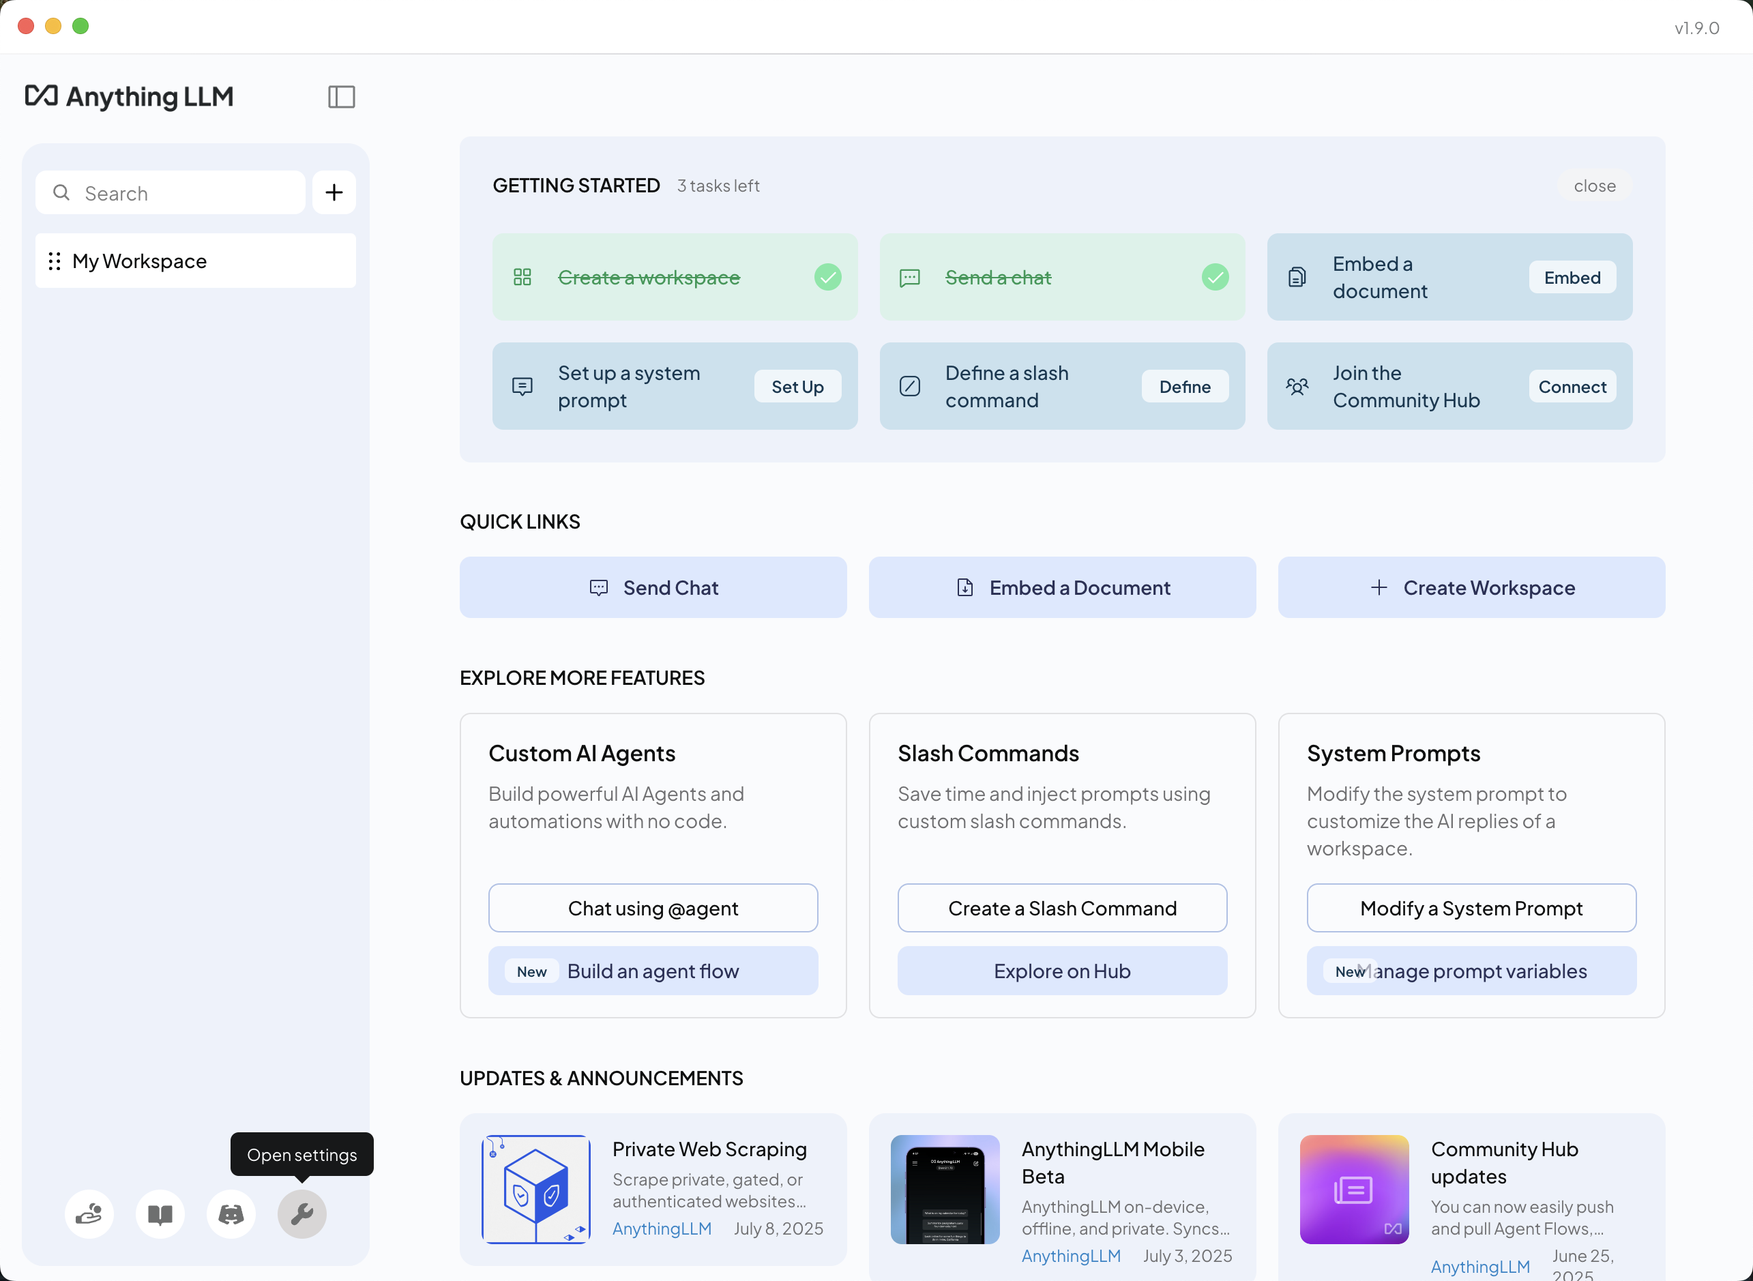
Task: Click Explore on Hub
Action: [1063, 971]
